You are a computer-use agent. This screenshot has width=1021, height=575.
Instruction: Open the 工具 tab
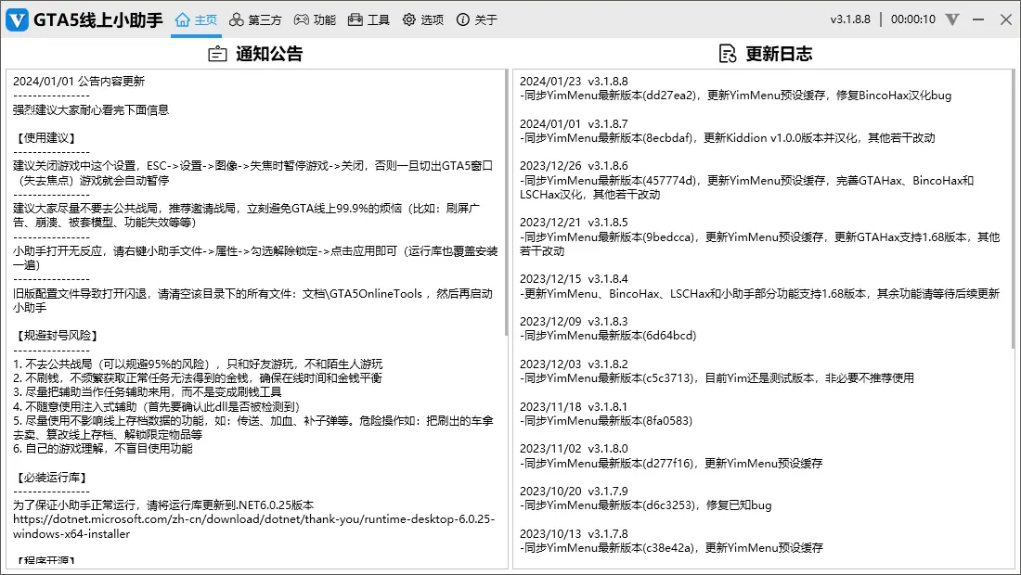[x=368, y=20]
